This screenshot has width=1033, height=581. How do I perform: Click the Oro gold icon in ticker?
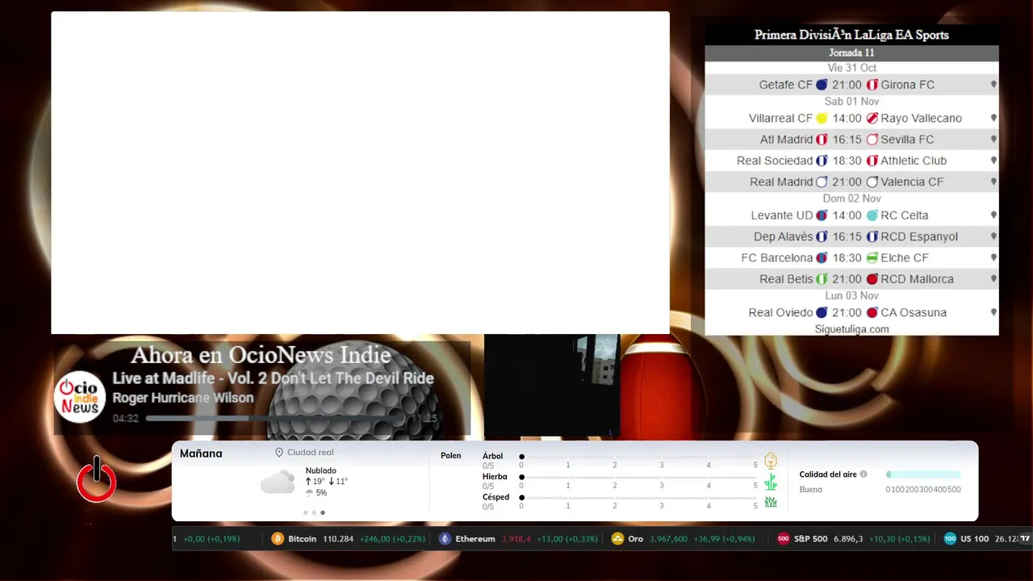pyautogui.click(x=617, y=539)
